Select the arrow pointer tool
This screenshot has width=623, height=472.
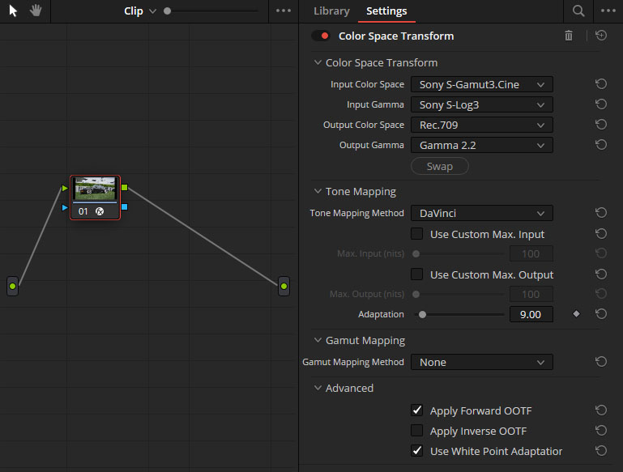pos(13,11)
